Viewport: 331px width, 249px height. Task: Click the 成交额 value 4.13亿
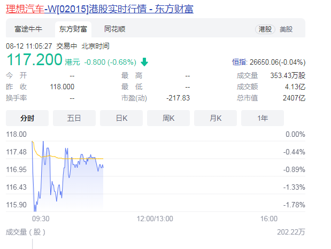295,87
